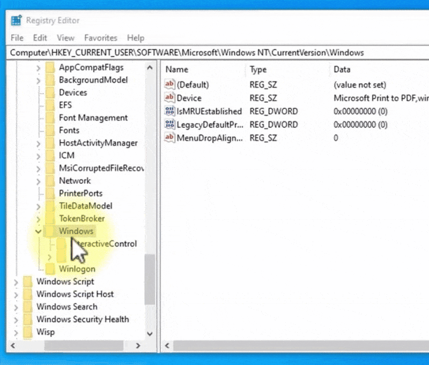Collapse the Windows key
429x365 pixels.
[38, 230]
